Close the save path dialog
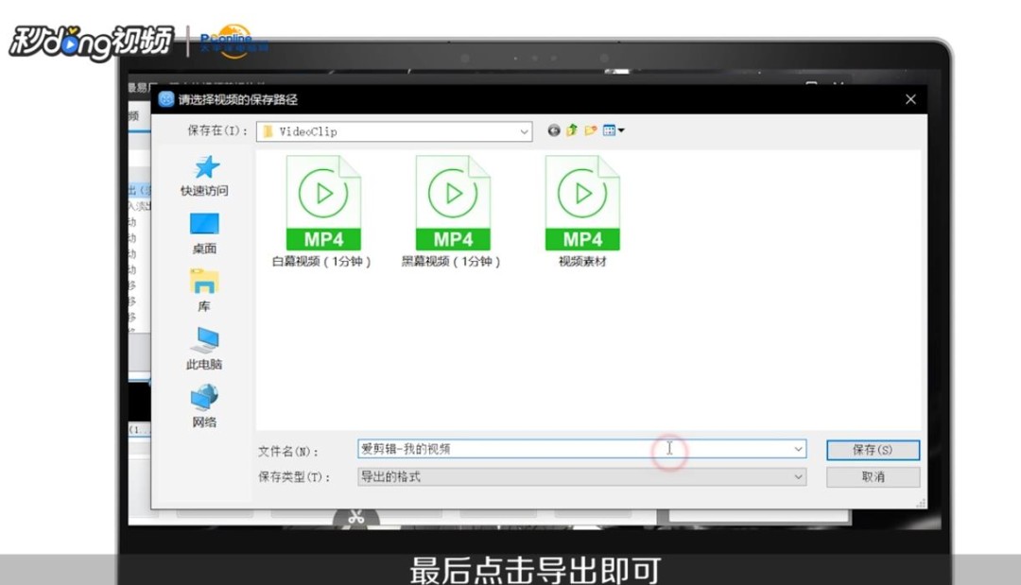This screenshot has height=585, width=1021. (x=910, y=99)
